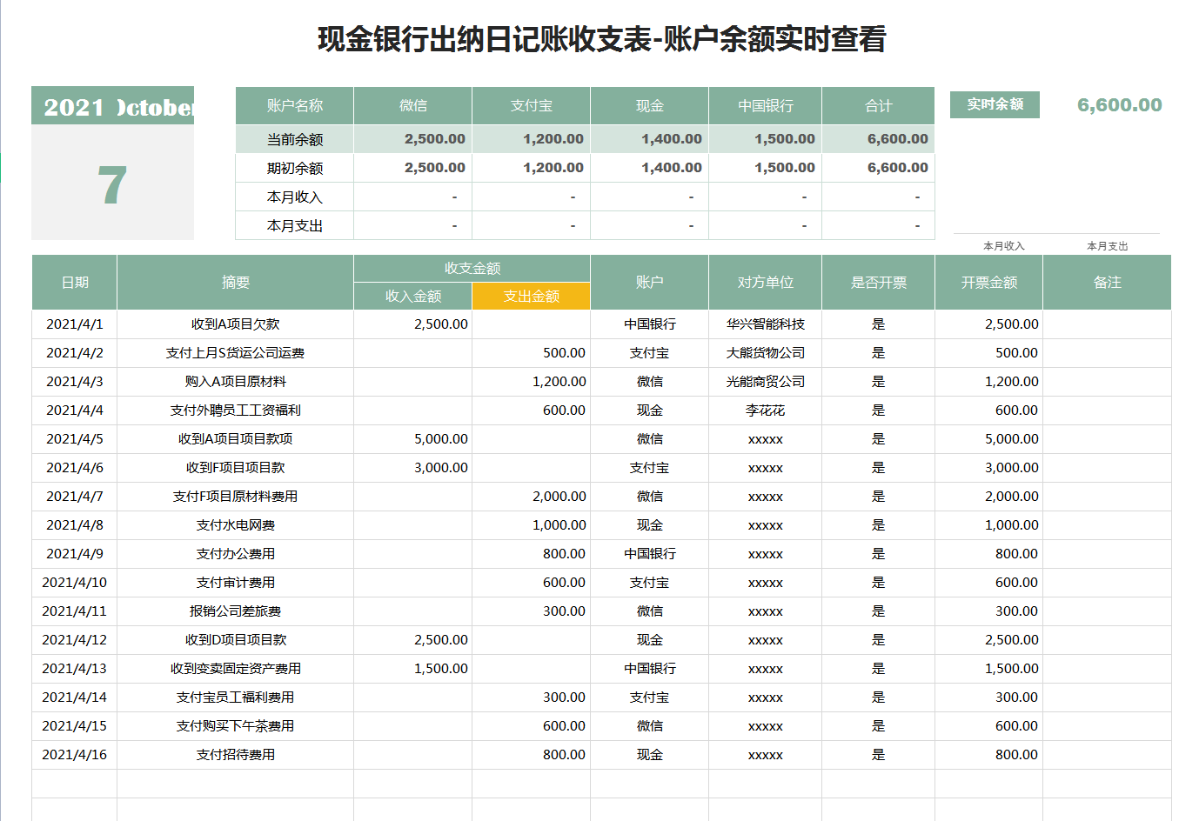Select summary cell 收到变卖固定资产费用

pos(235,669)
